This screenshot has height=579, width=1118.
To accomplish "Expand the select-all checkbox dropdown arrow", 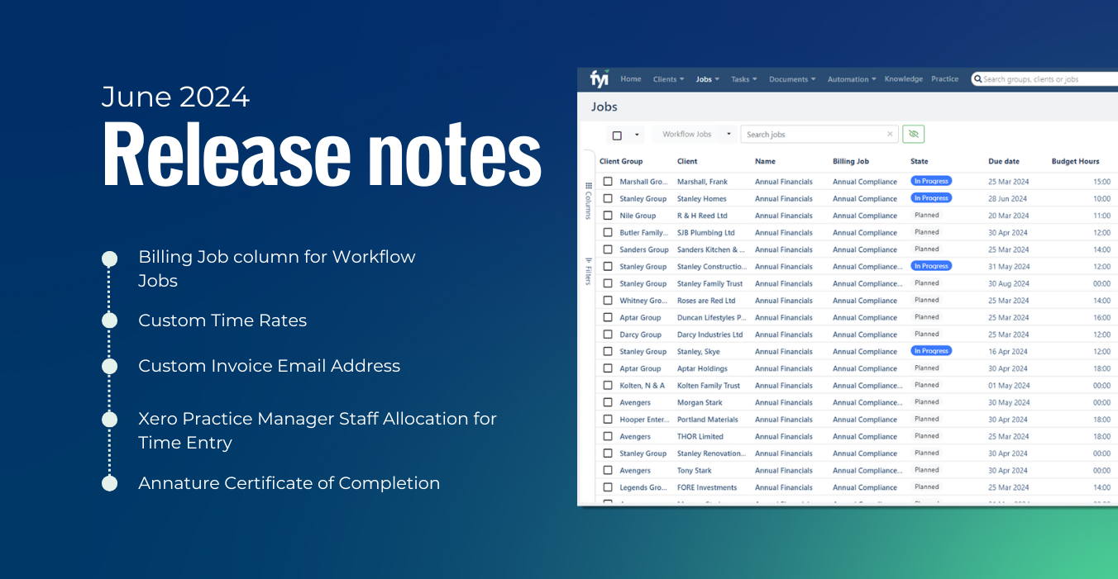I will coord(637,135).
